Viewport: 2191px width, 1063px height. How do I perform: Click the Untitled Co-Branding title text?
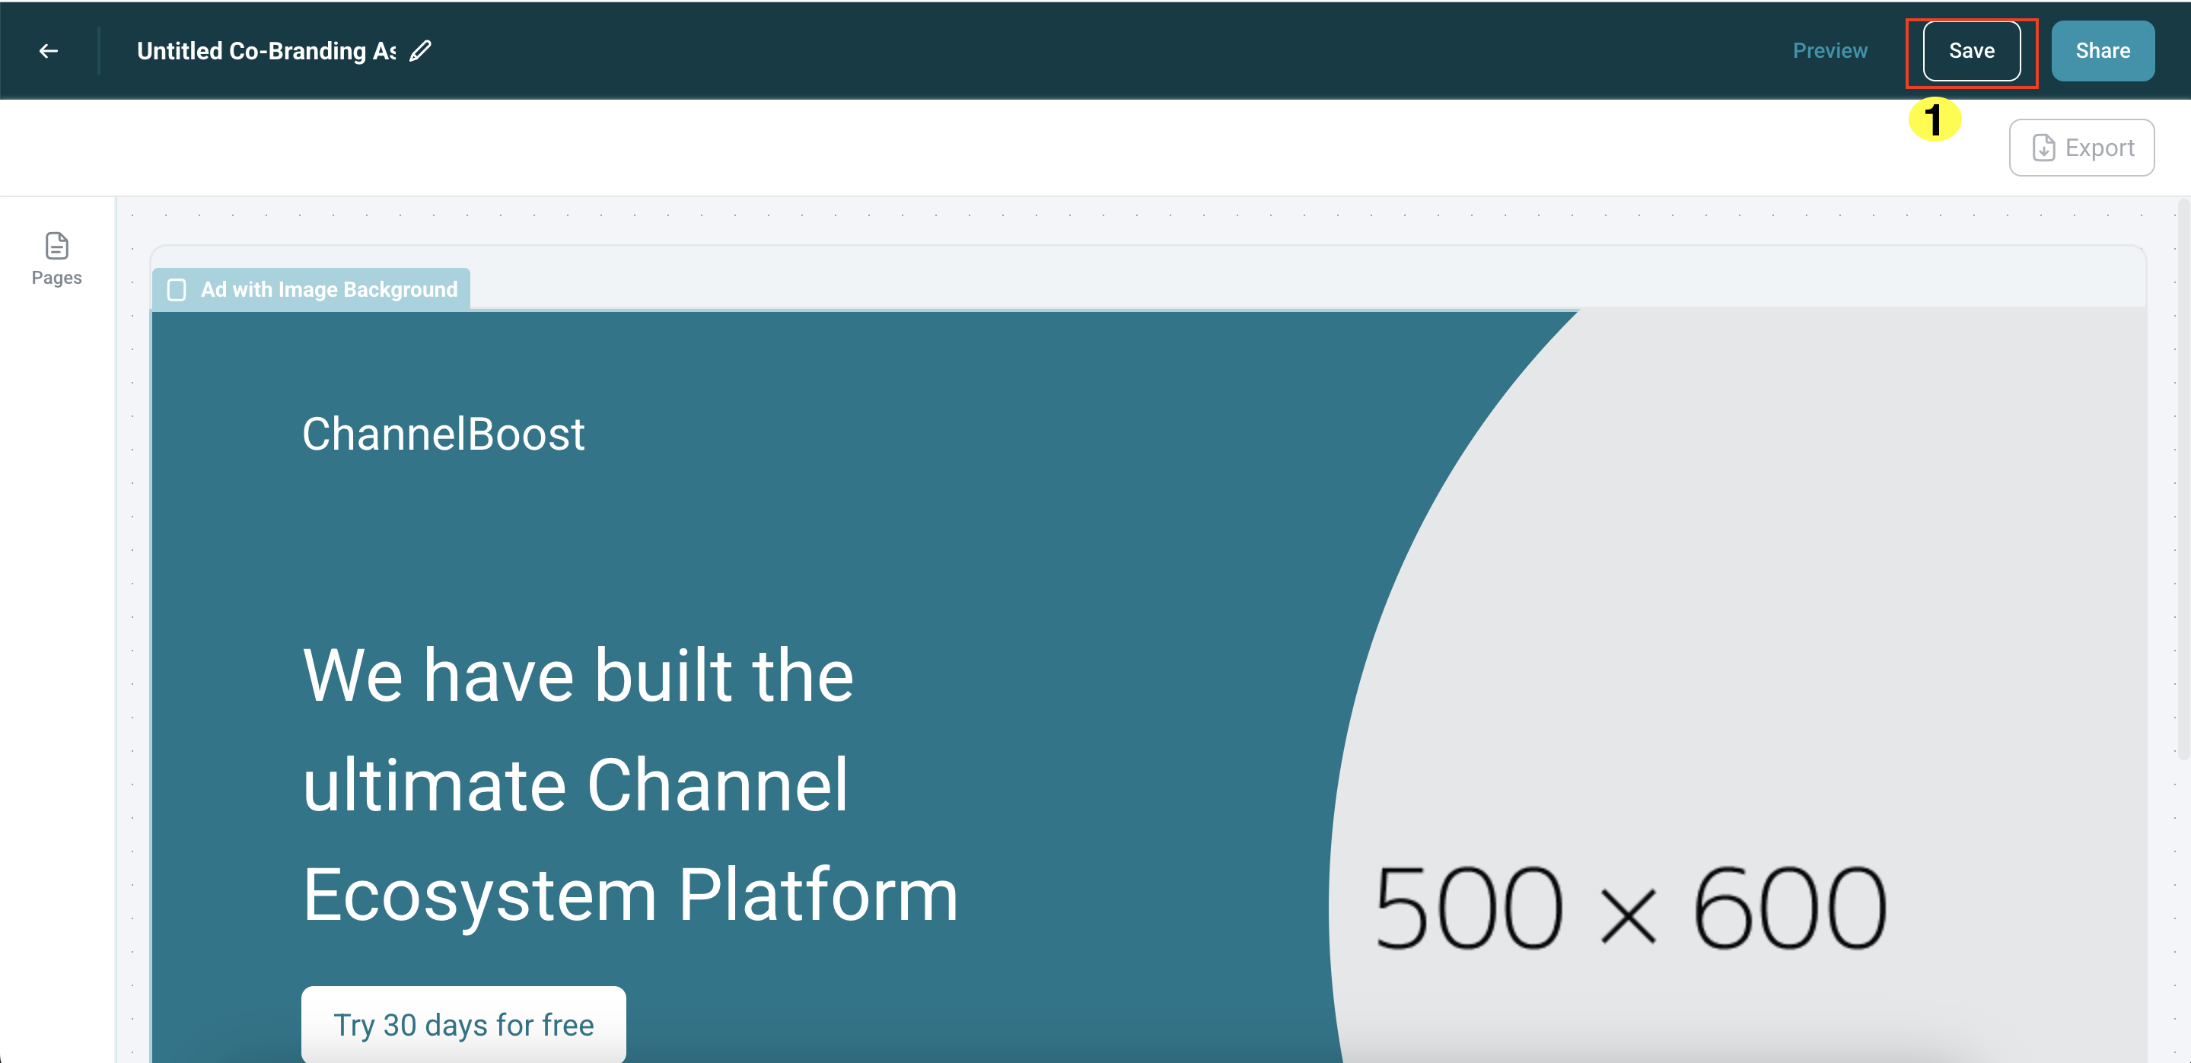click(266, 51)
